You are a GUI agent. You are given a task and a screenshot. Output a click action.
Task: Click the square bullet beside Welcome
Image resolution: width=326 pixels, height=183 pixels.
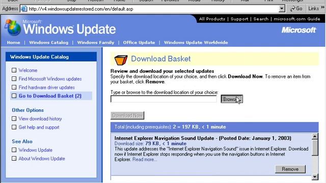point(14,70)
